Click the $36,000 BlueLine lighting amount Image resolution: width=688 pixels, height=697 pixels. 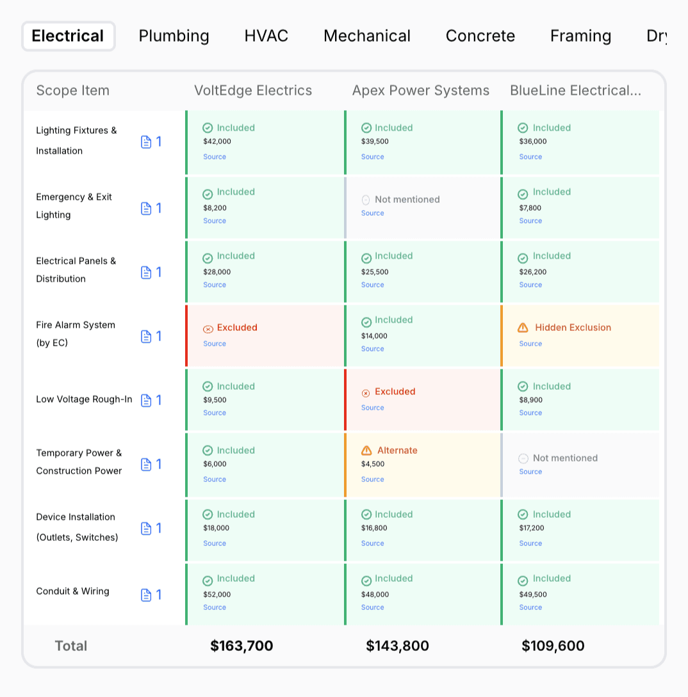point(533,142)
